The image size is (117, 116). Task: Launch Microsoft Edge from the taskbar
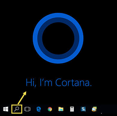coord(39,109)
